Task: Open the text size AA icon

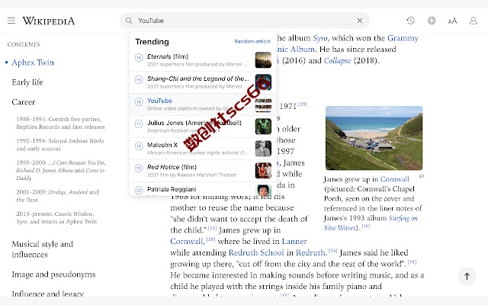Action: 452,21
